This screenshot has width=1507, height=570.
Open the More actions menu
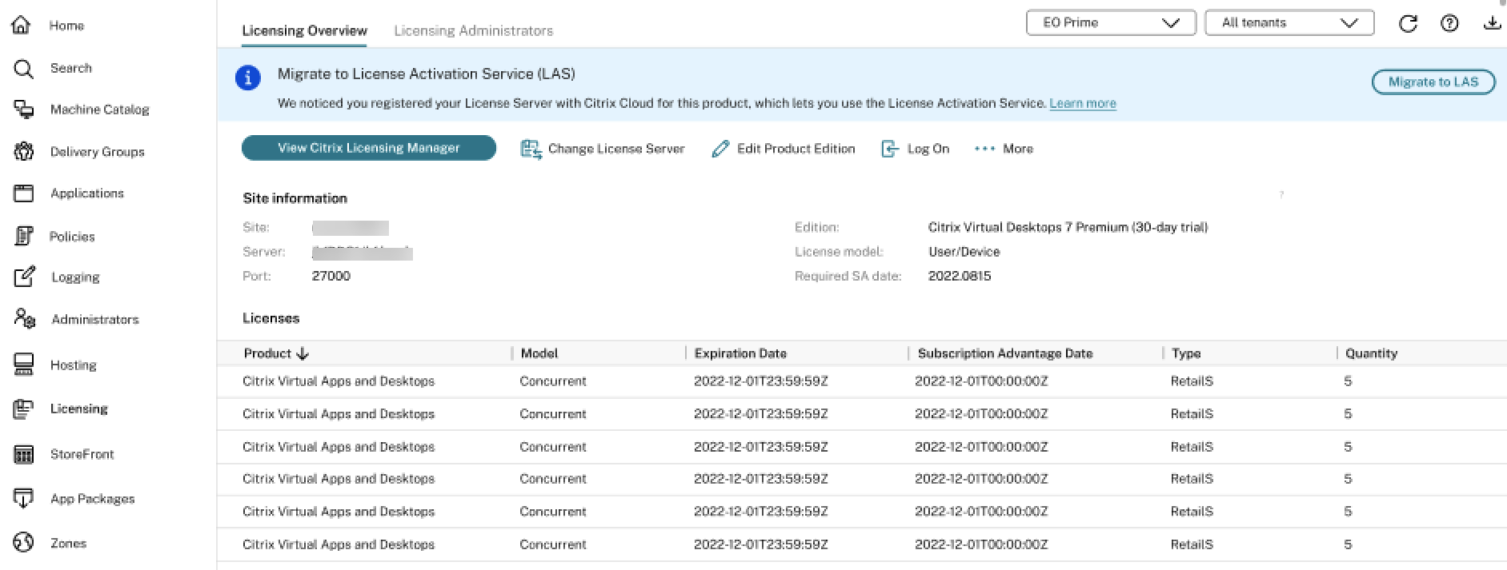click(1004, 149)
